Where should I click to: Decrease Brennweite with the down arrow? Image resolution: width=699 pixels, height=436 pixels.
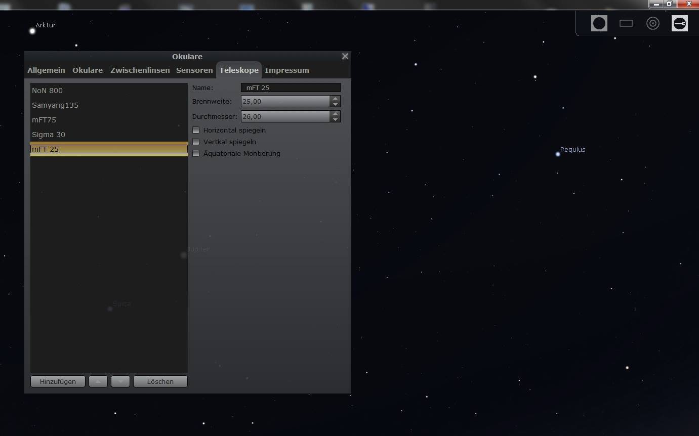(335, 104)
